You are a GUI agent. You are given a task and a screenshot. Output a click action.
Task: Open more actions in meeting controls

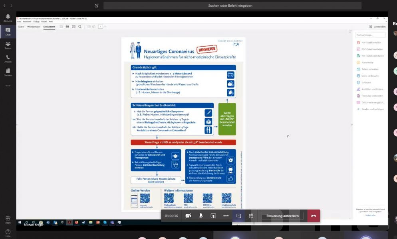point(226,216)
